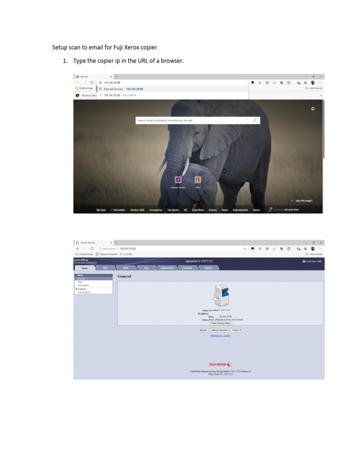
Task: Open the Status tab in Internet Services
Action: (x=85, y=268)
